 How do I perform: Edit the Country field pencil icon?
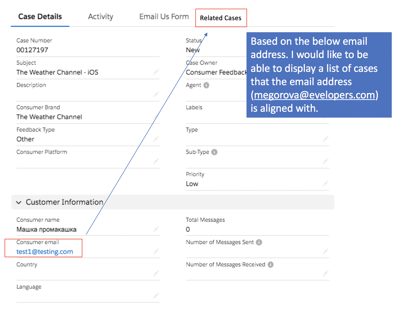click(x=156, y=274)
